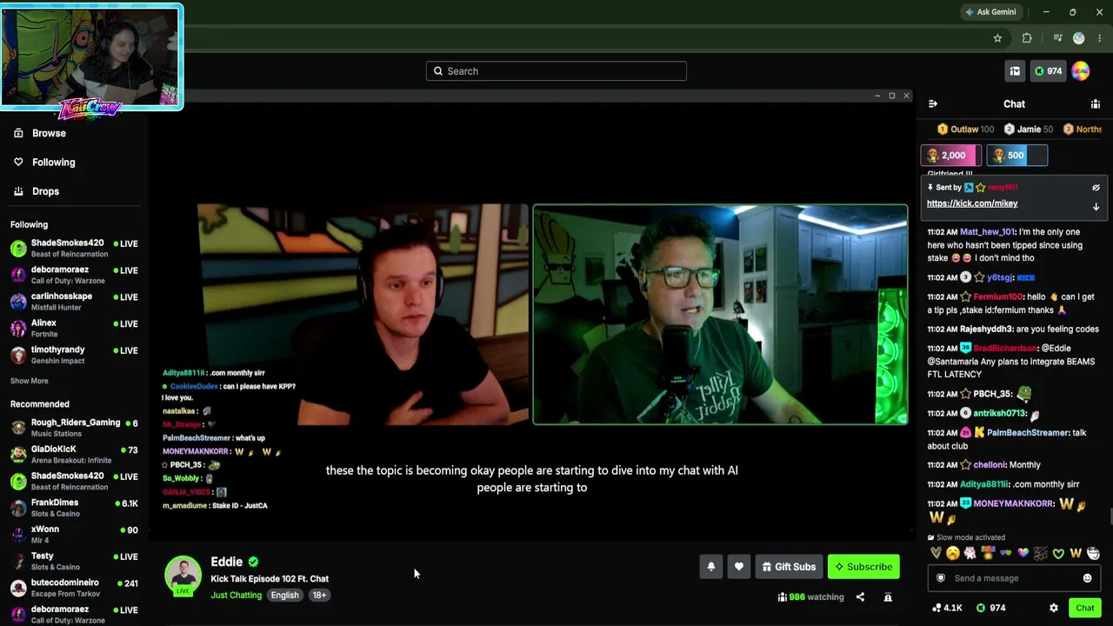The height and width of the screenshot is (626, 1113).
Task: Open the Following page
Action: point(53,163)
